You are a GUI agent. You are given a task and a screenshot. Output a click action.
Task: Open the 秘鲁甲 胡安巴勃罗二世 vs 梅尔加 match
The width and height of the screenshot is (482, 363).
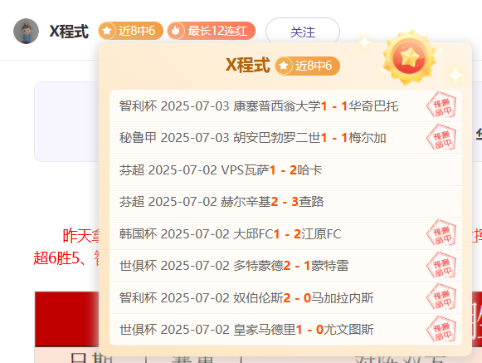click(x=285, y=138)
